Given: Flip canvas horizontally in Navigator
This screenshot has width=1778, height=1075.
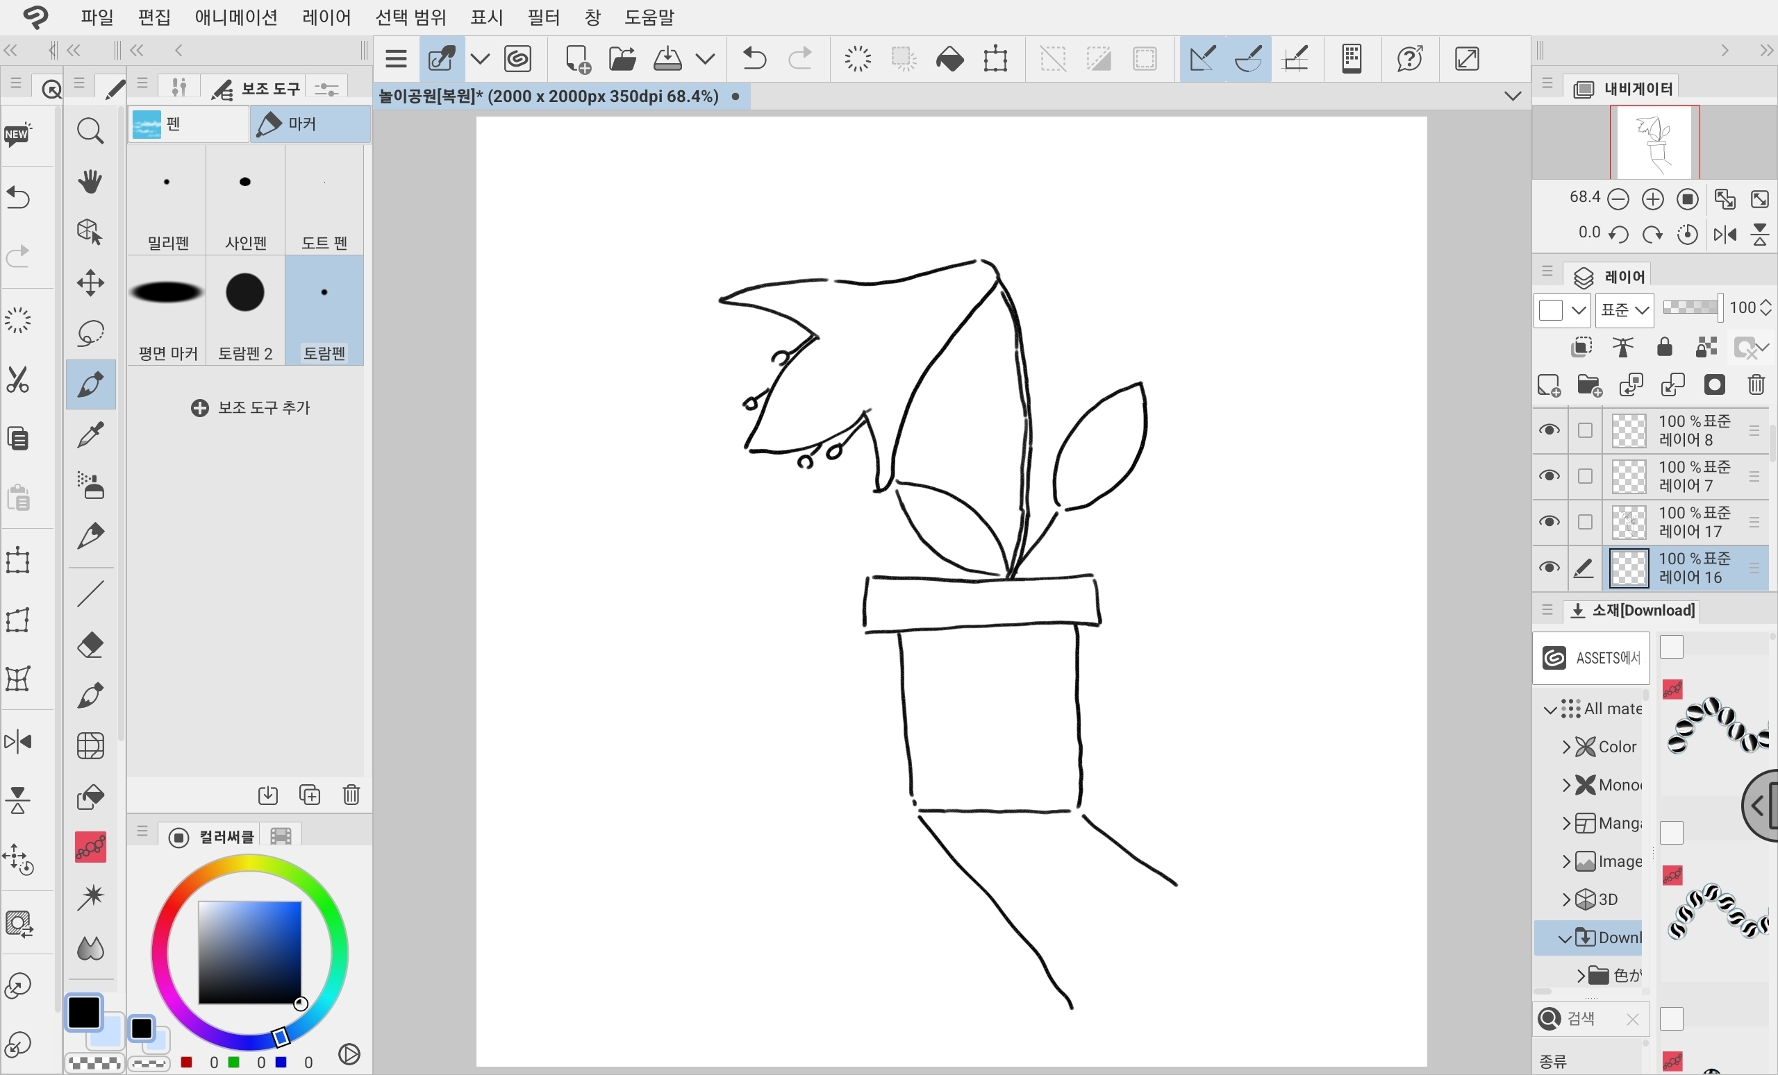Looking at the screenshot, I should click(1725, 235).
